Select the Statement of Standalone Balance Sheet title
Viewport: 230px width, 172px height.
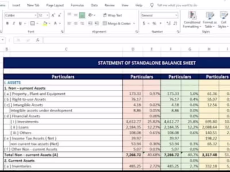[x=147, y=63]
